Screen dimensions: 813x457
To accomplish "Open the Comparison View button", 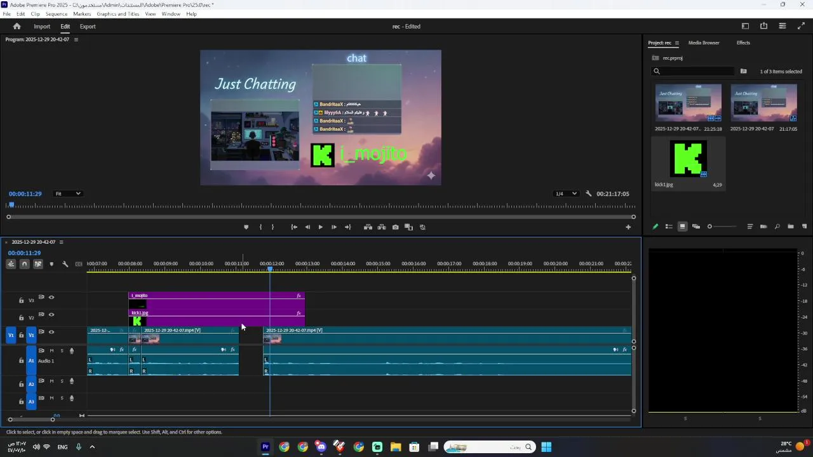I will [x=409, y=227].
